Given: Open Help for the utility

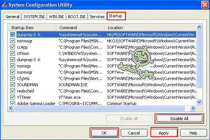Looking at the screenshot, I should [x=193, y=133].
